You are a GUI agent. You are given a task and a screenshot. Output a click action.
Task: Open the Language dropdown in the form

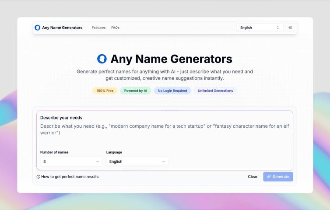[137, 161]
